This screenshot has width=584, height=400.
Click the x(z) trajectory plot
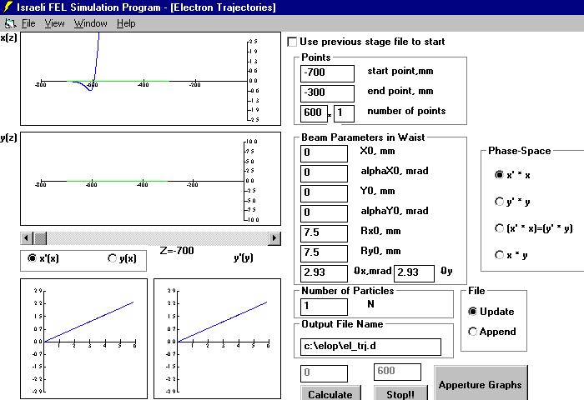[x=150, y=78]
